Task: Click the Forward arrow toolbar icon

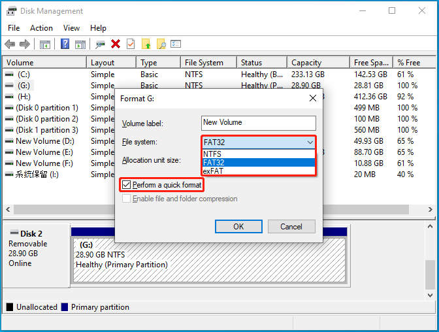Action: (x=25, y=44)
